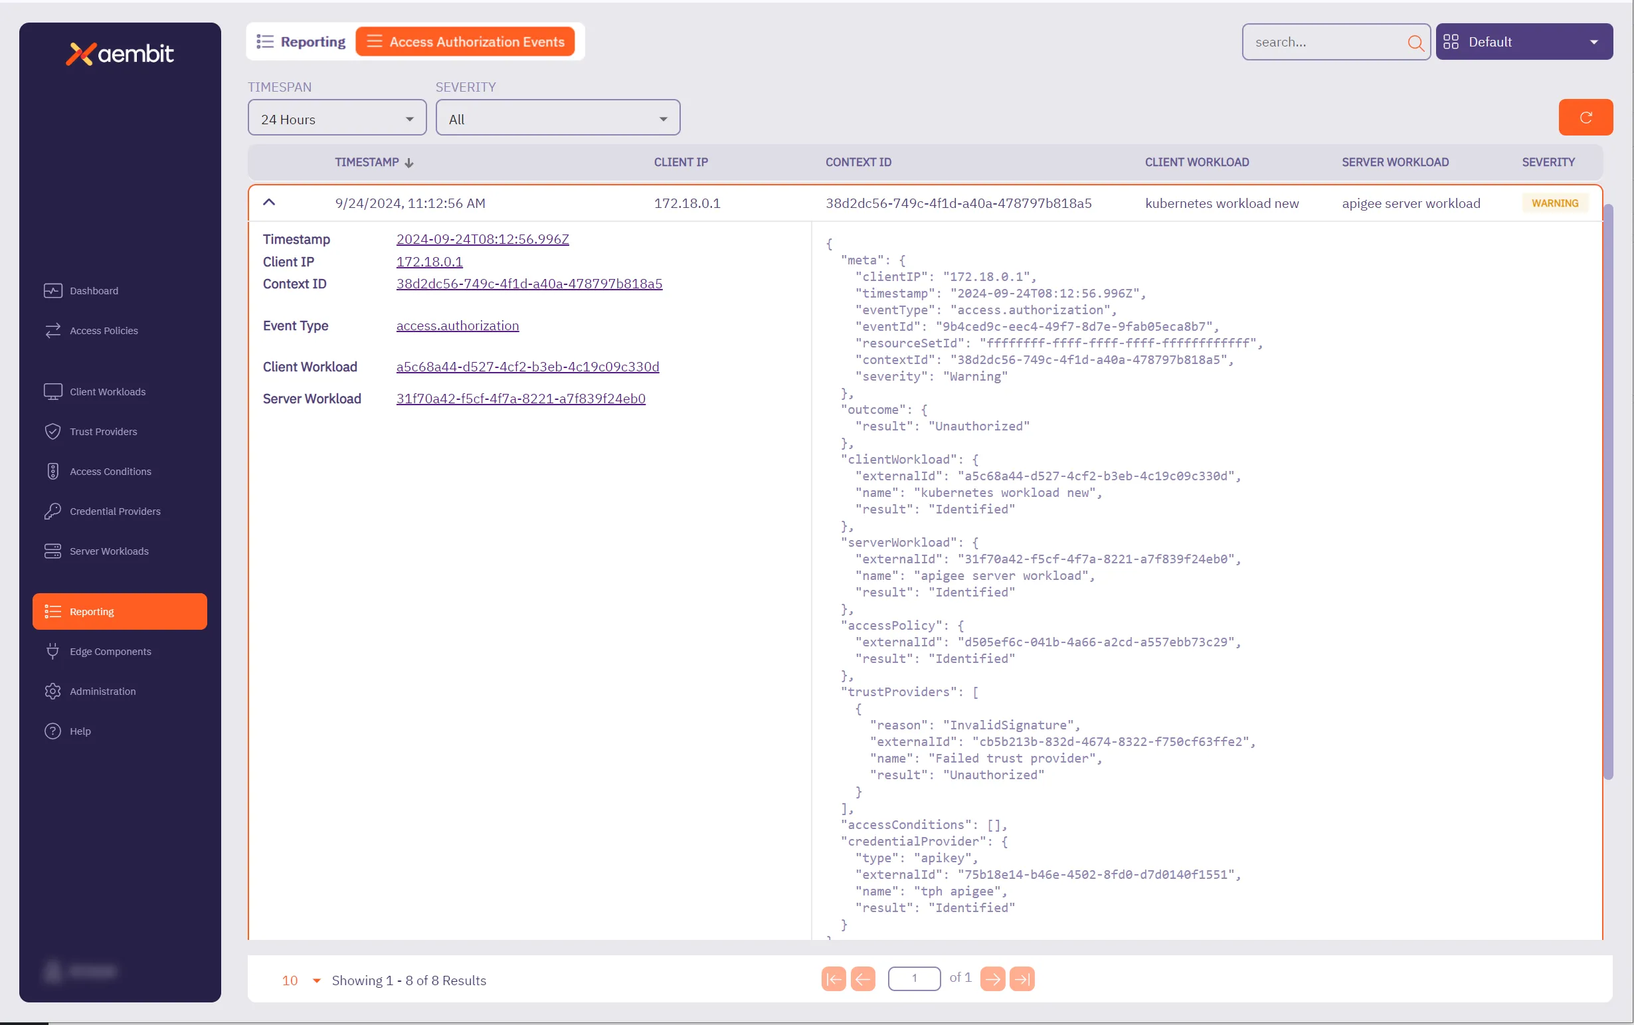Switch to the Reporting tab
Image resolution: width=1634 pixels, height=1025 pixels.
coord(301,42)
